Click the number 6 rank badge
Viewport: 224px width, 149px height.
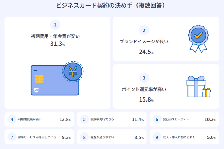pyautogui.click(x=157, y=119)
